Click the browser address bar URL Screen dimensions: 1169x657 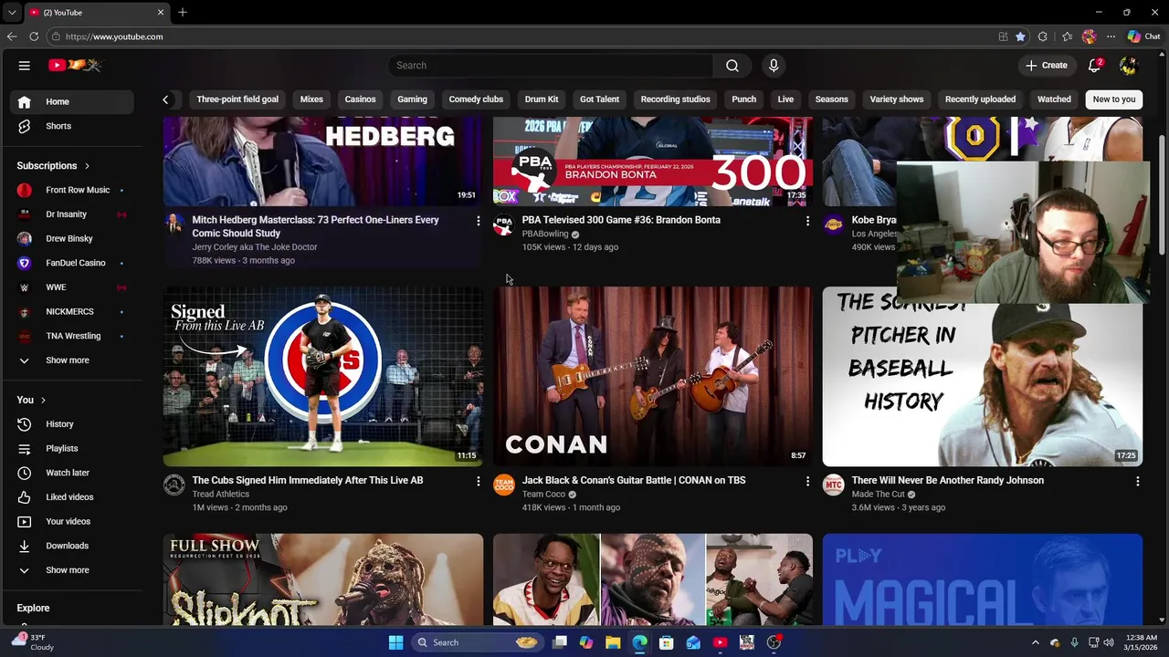pyautogui.click(x=114, y=36)
